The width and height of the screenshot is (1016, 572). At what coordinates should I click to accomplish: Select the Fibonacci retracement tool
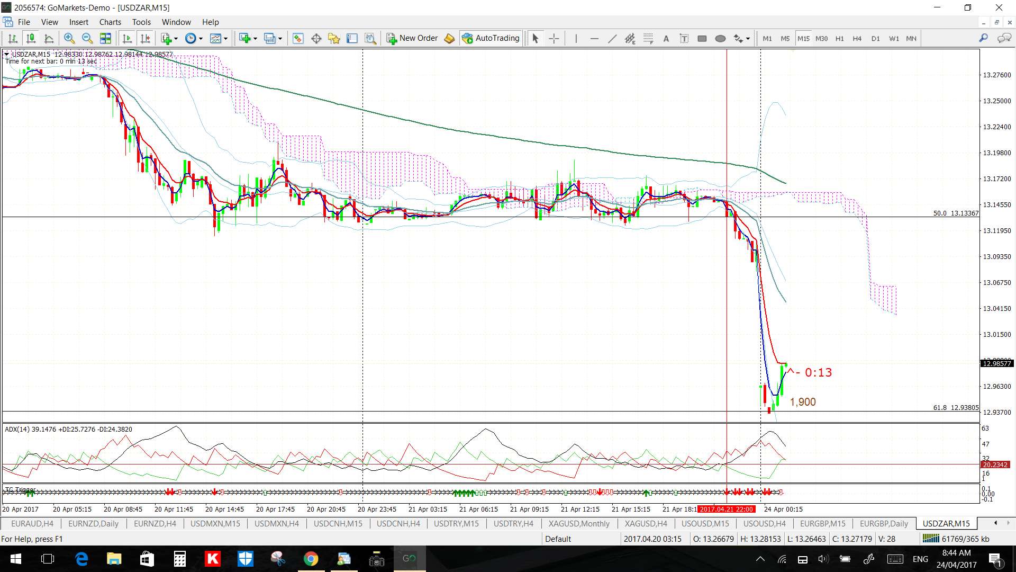point(648,38)
